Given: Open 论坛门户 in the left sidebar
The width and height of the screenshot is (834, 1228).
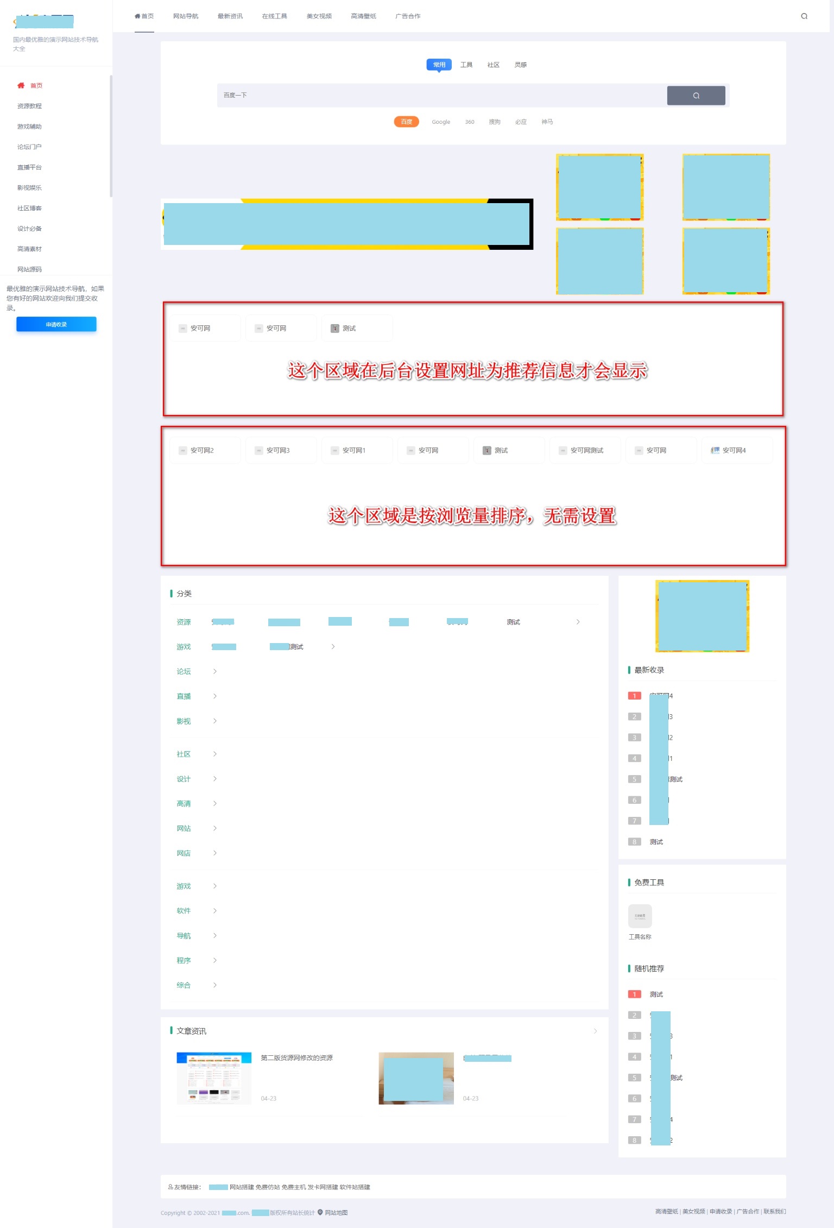Looking at the screenshot, I should click(x=29, y=147).
